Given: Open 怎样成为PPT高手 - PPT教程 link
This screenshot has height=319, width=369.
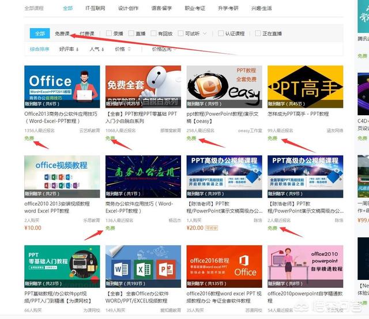Looking at the screenshot, I should (298, 114).
